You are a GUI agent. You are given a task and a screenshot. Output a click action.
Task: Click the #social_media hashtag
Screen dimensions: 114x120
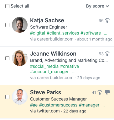click(x=44, y=66)
